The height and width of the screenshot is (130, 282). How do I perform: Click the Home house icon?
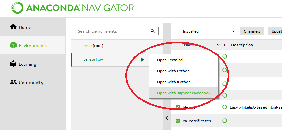pos(13,27)
